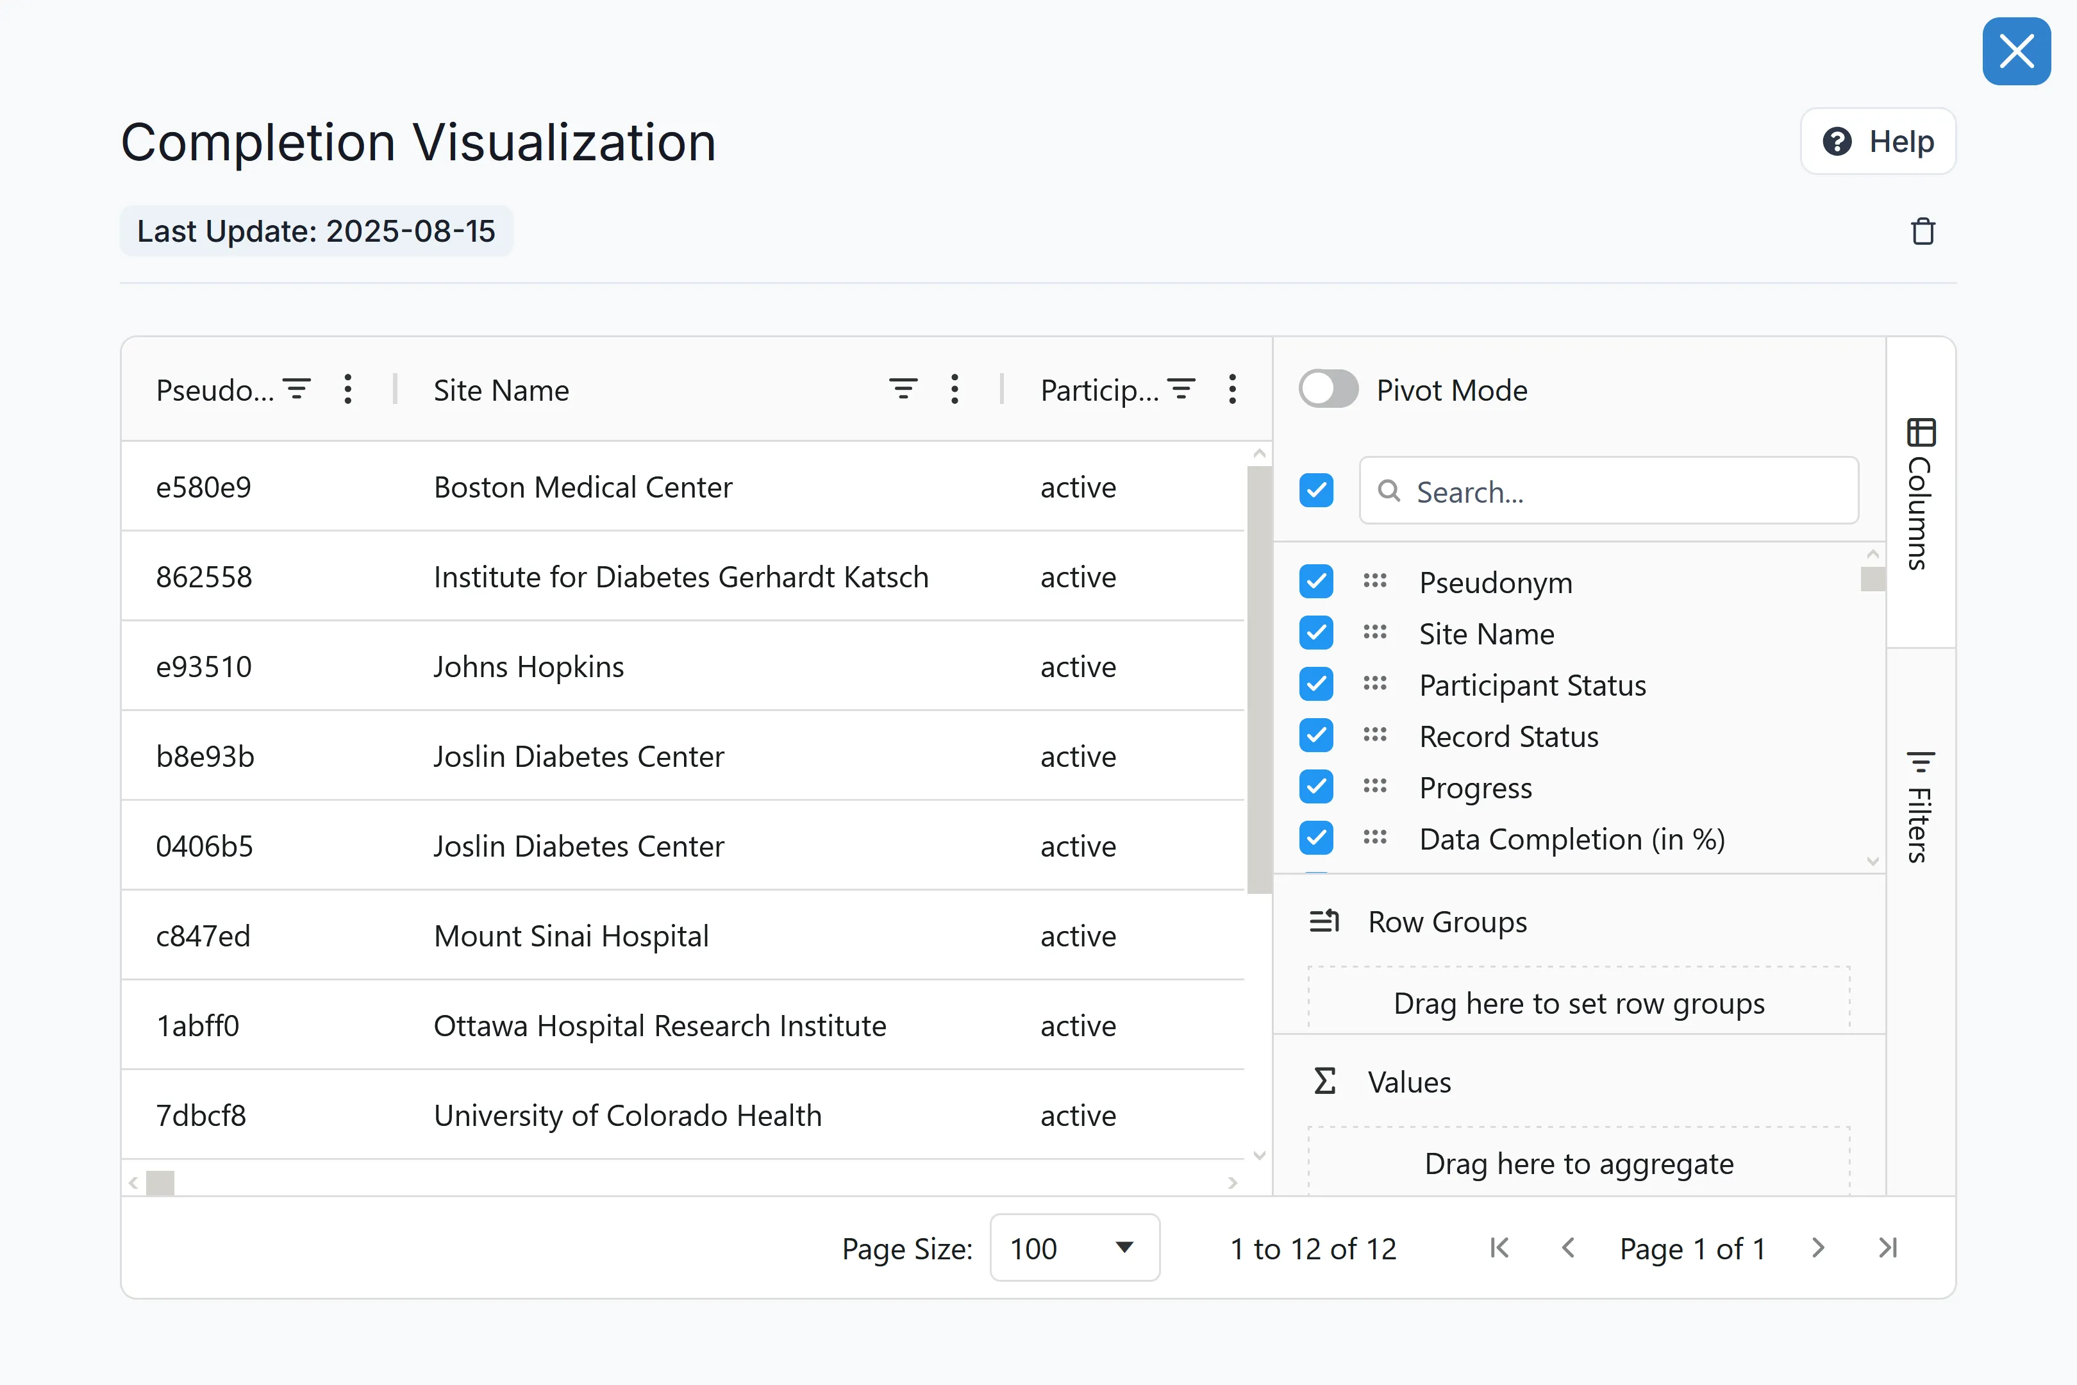Open the Site Name column three-dot menu

click(955, 390)
